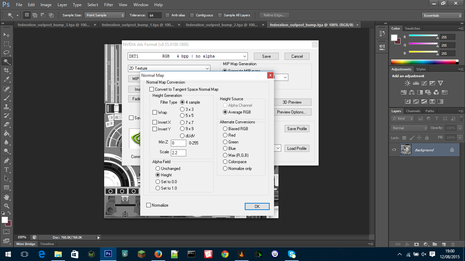The image size is (465, 261).
Task: Select the Rectangular Marquee tool
Action: (x=6, y=44)
